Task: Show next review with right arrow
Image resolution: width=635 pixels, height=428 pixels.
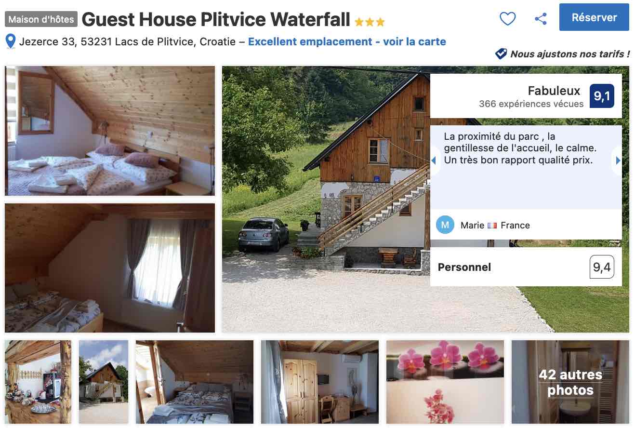Action: pos(618,160)
